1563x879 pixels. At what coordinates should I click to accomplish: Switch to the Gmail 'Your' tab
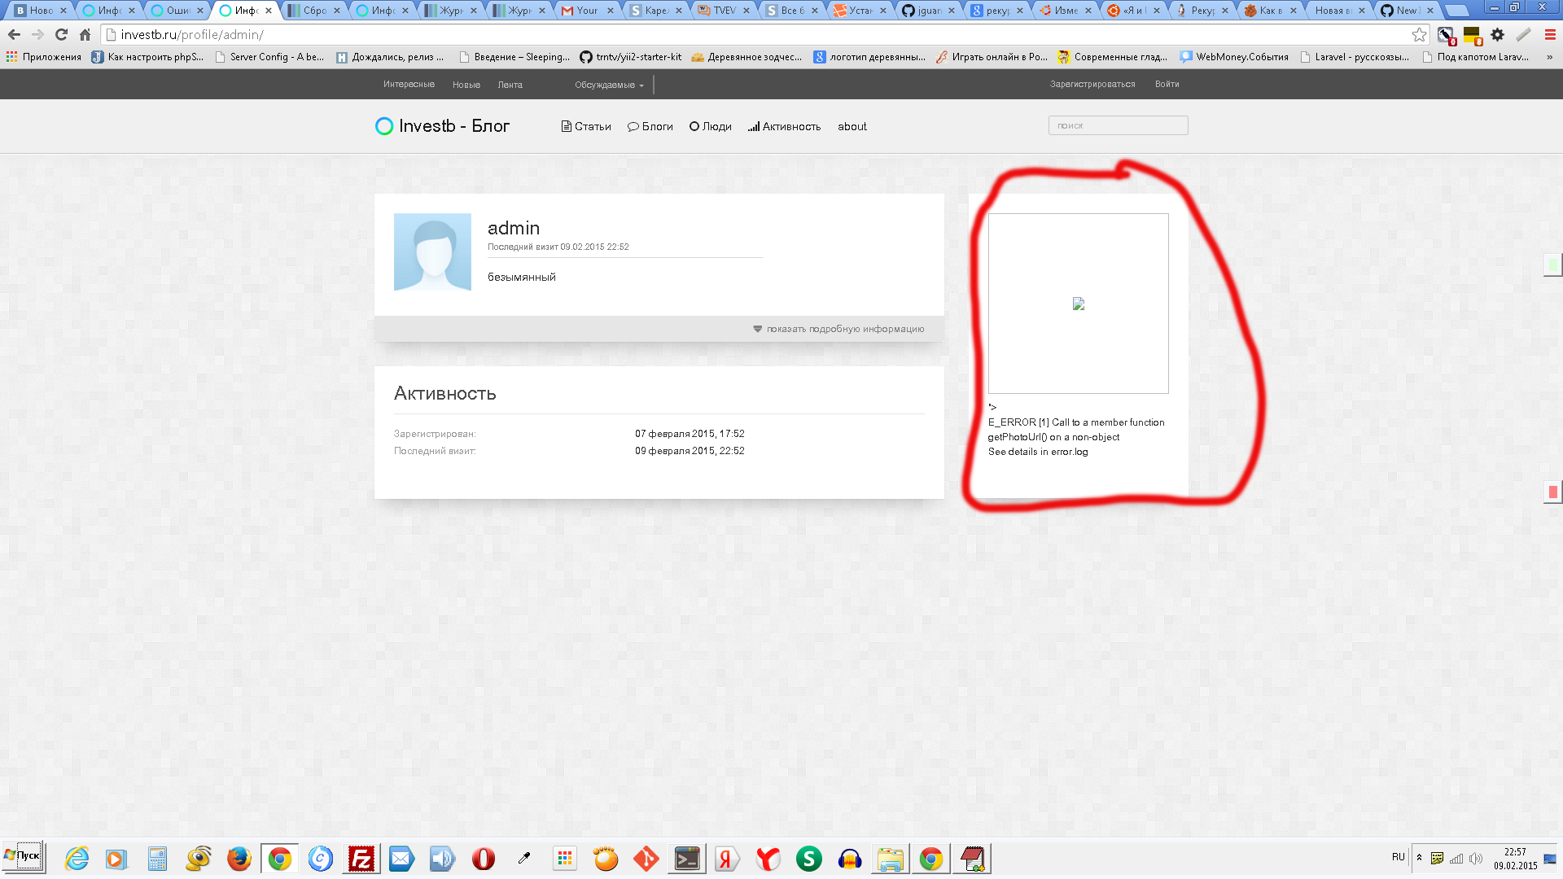(587, 11)
